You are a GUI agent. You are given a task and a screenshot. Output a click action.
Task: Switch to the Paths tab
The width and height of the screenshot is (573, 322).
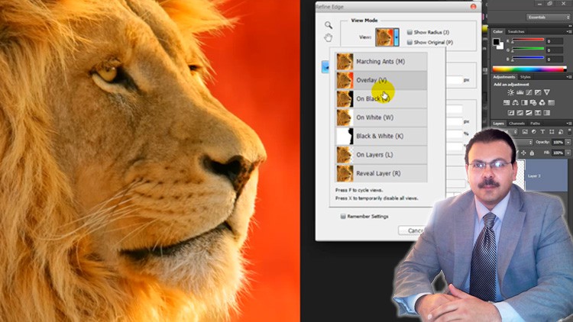click(536, 124)
